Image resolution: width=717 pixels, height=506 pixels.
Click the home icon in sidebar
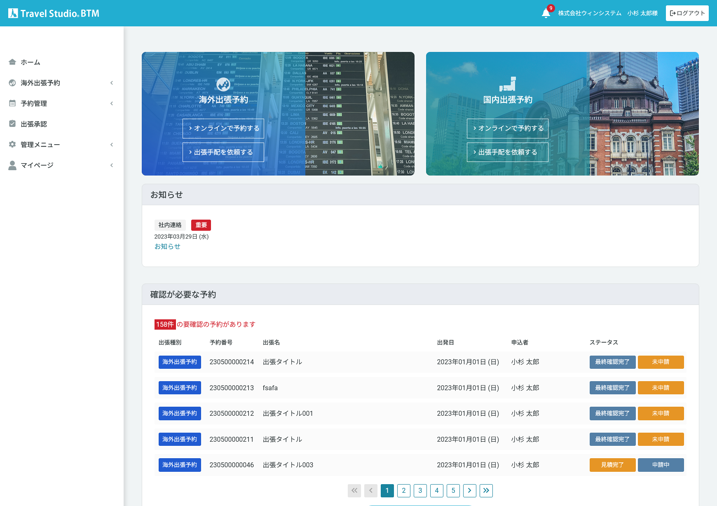[x=12, y=62]
